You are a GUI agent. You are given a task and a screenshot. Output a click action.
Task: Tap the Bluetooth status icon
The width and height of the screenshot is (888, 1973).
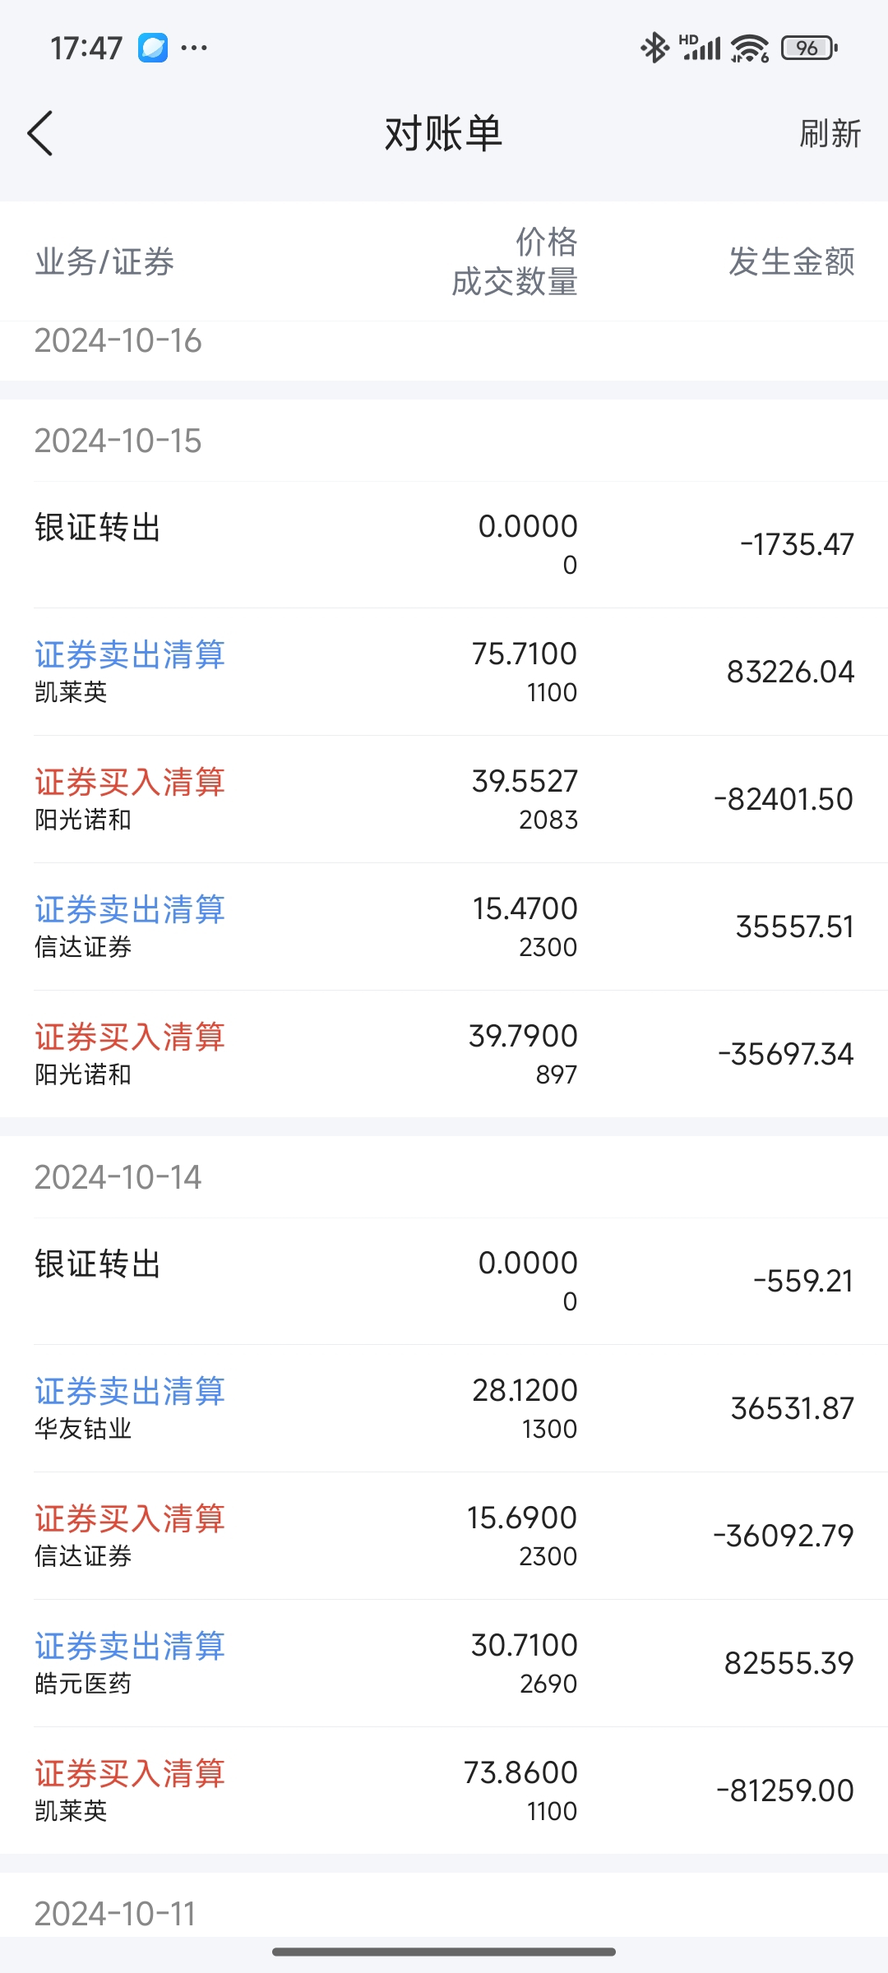pos(654,48)
